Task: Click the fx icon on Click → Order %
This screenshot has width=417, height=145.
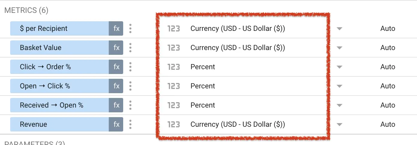Action: (116, 67)
